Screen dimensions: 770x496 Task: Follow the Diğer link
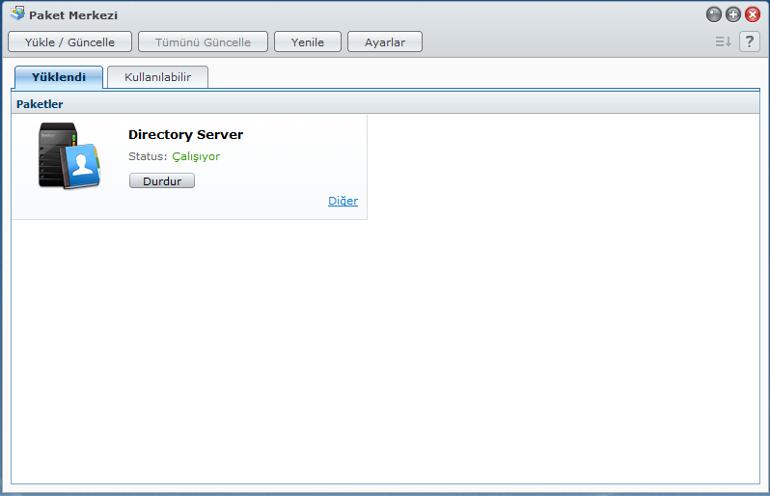(343, 201)
